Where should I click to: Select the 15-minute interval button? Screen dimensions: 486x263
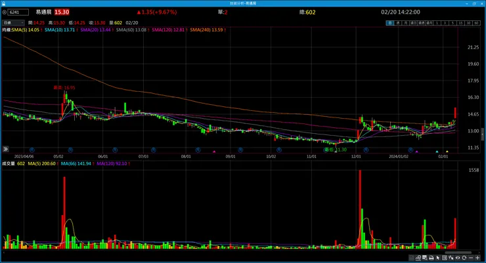pos(460,23)
